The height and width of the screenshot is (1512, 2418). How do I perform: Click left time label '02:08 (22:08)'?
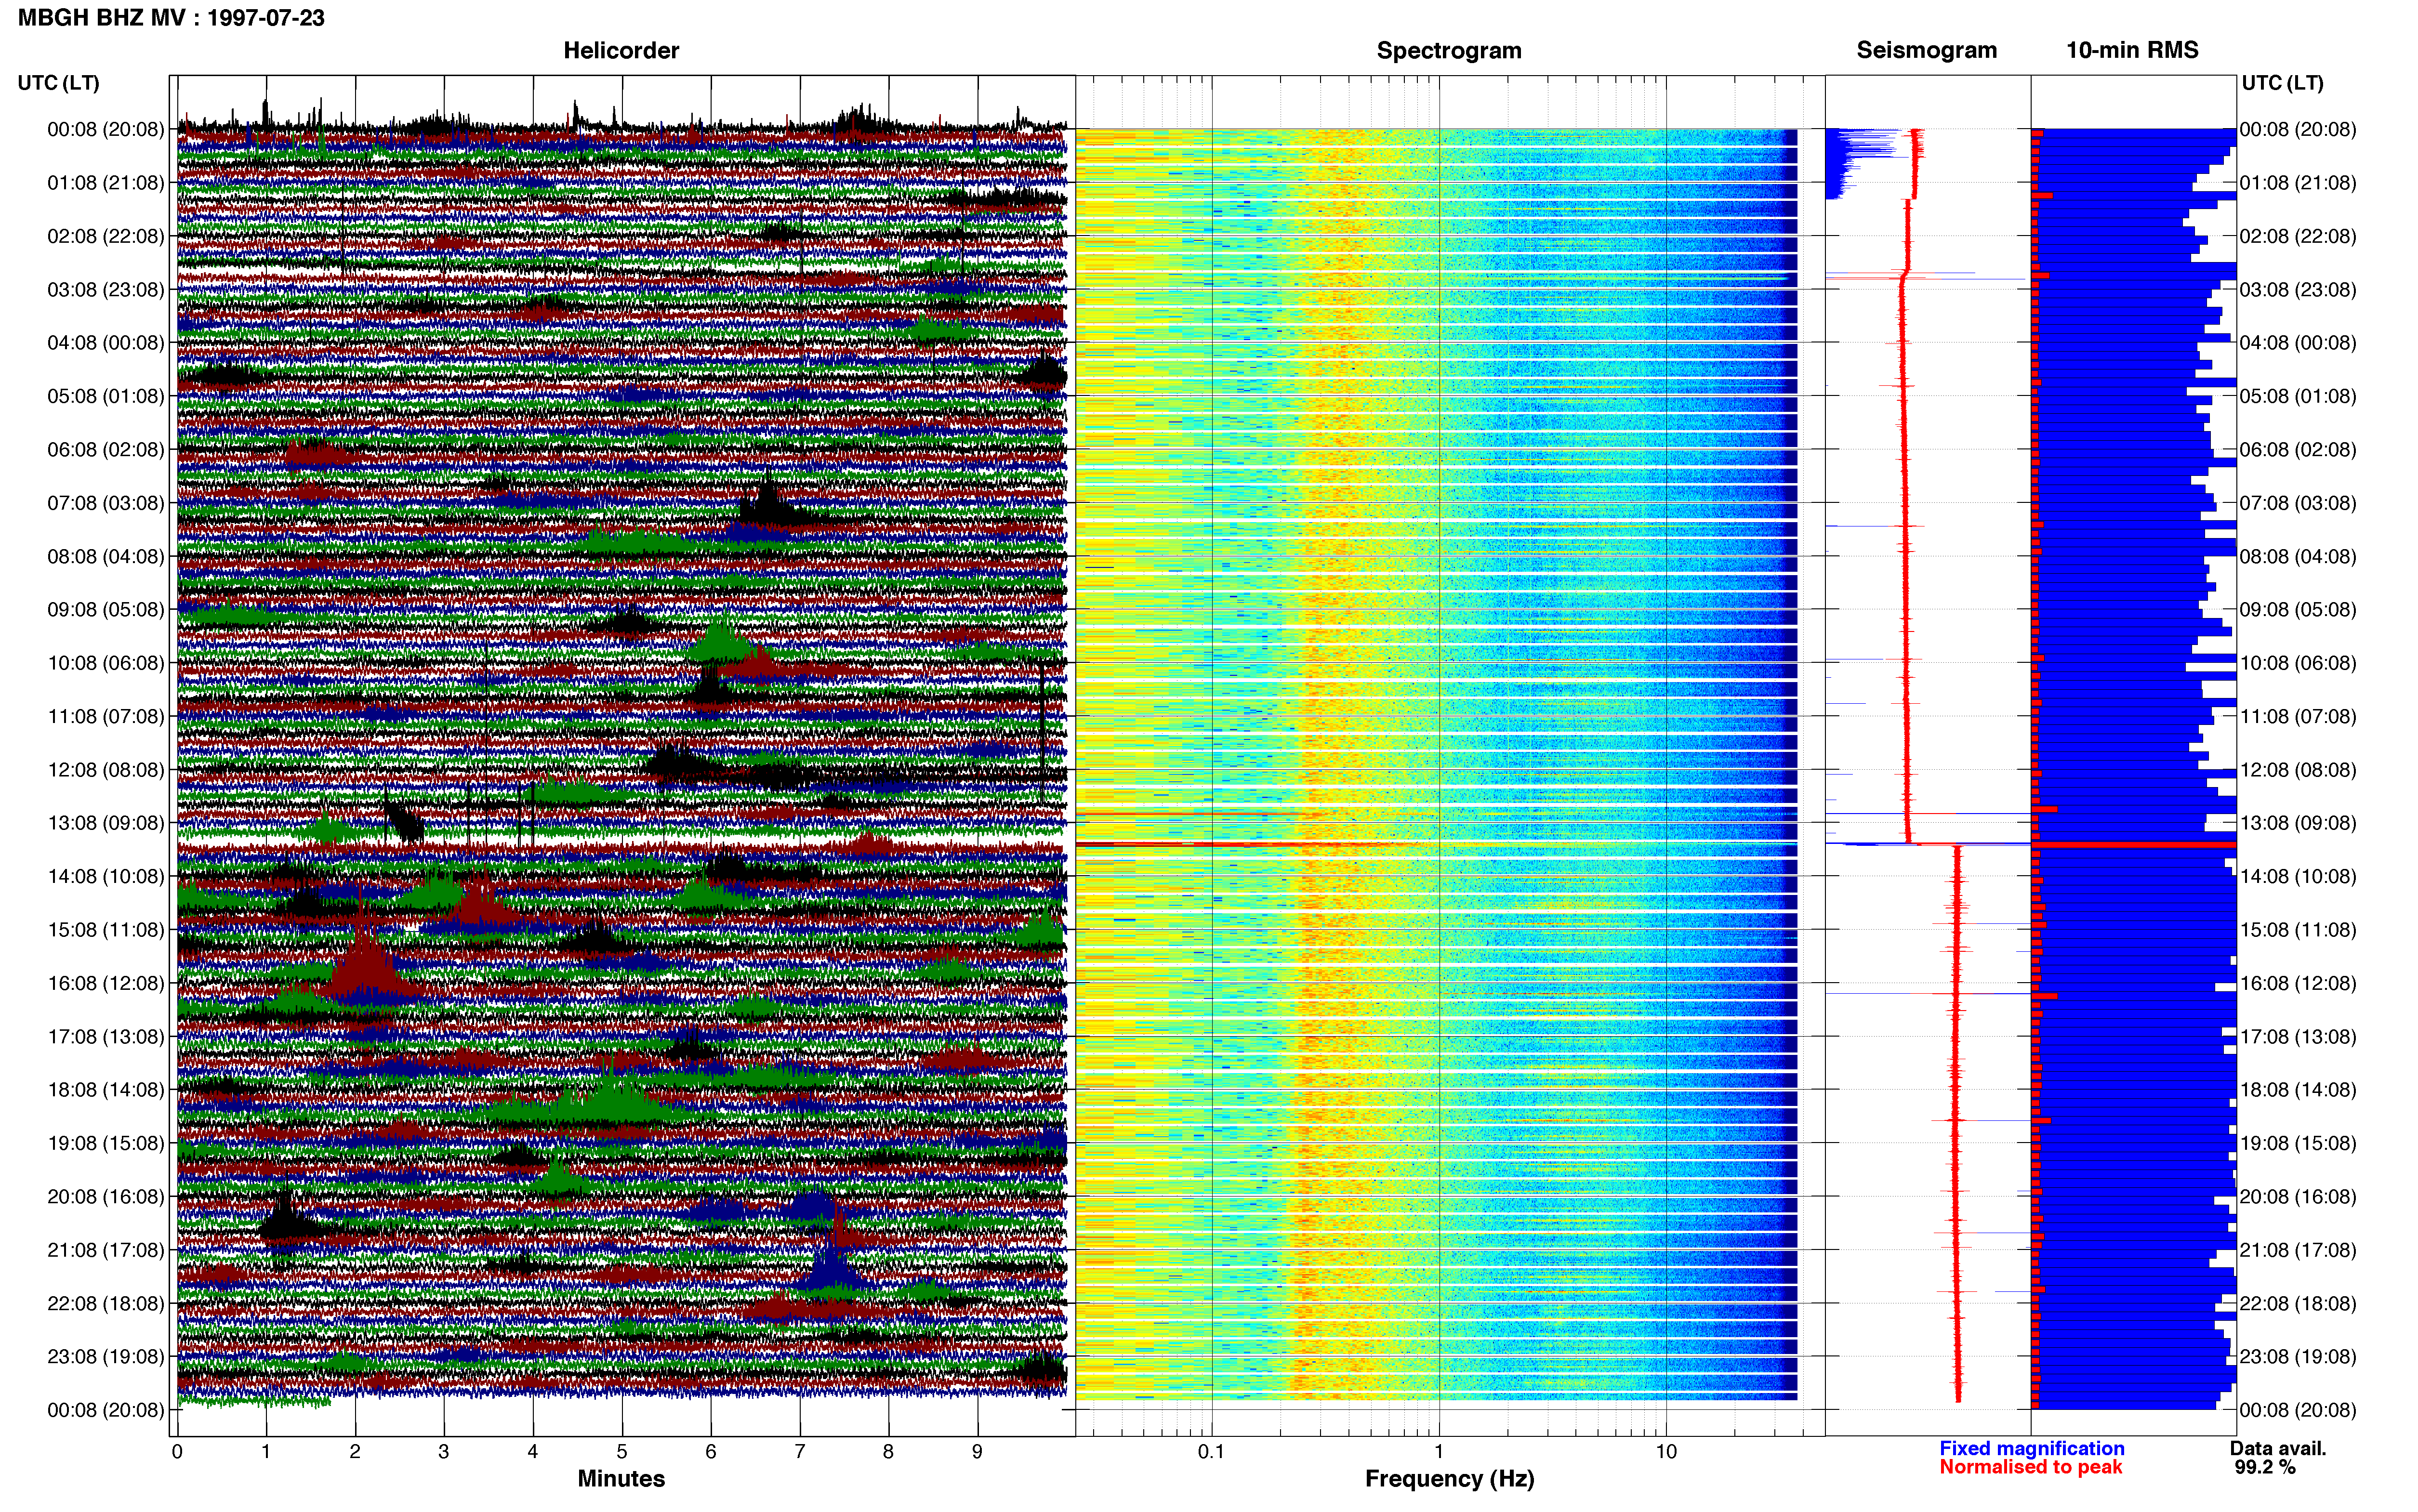pyautogui.click(x=105, y=236)
